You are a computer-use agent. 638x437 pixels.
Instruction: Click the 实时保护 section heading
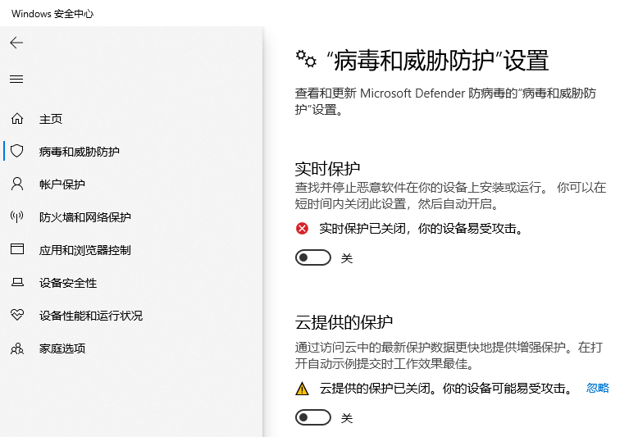tap(327, 168)
